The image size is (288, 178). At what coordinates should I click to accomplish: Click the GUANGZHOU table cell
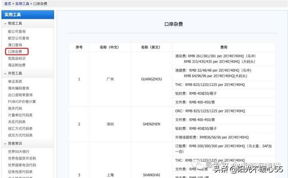click(x=152, y=79)
